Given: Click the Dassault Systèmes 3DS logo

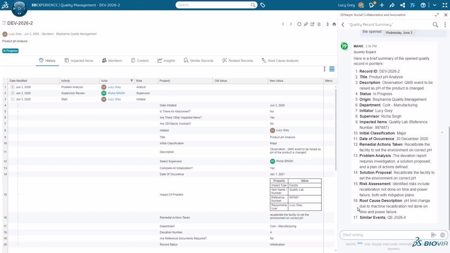Looking at the screenshot, I should pos(5,5).
